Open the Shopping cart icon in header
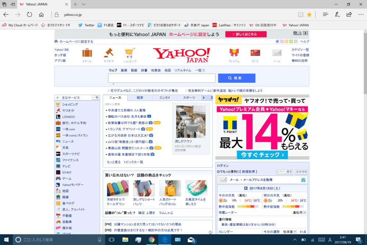367x245 pixels. tap(130, 53)
